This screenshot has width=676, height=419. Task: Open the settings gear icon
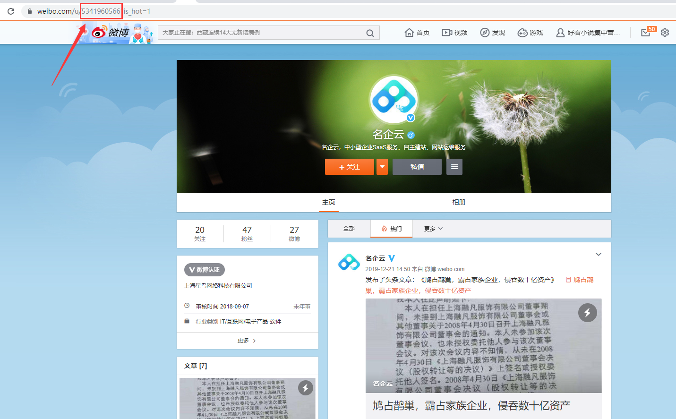(x=665, y=33)
